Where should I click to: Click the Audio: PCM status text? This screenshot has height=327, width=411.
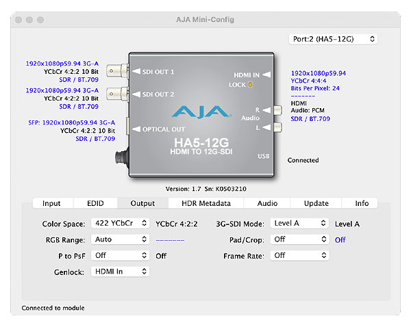point(308,110)
